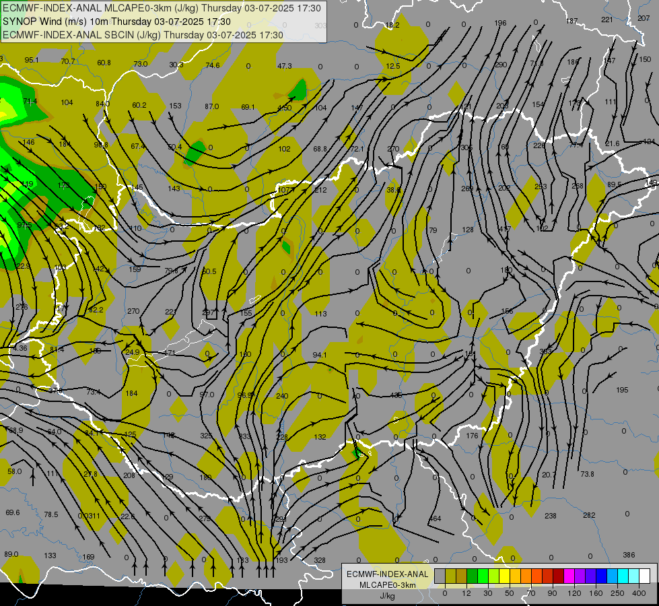Screen dimensions: 659x606
Task: Click legend tick label '30'
Action: (488, 593)
